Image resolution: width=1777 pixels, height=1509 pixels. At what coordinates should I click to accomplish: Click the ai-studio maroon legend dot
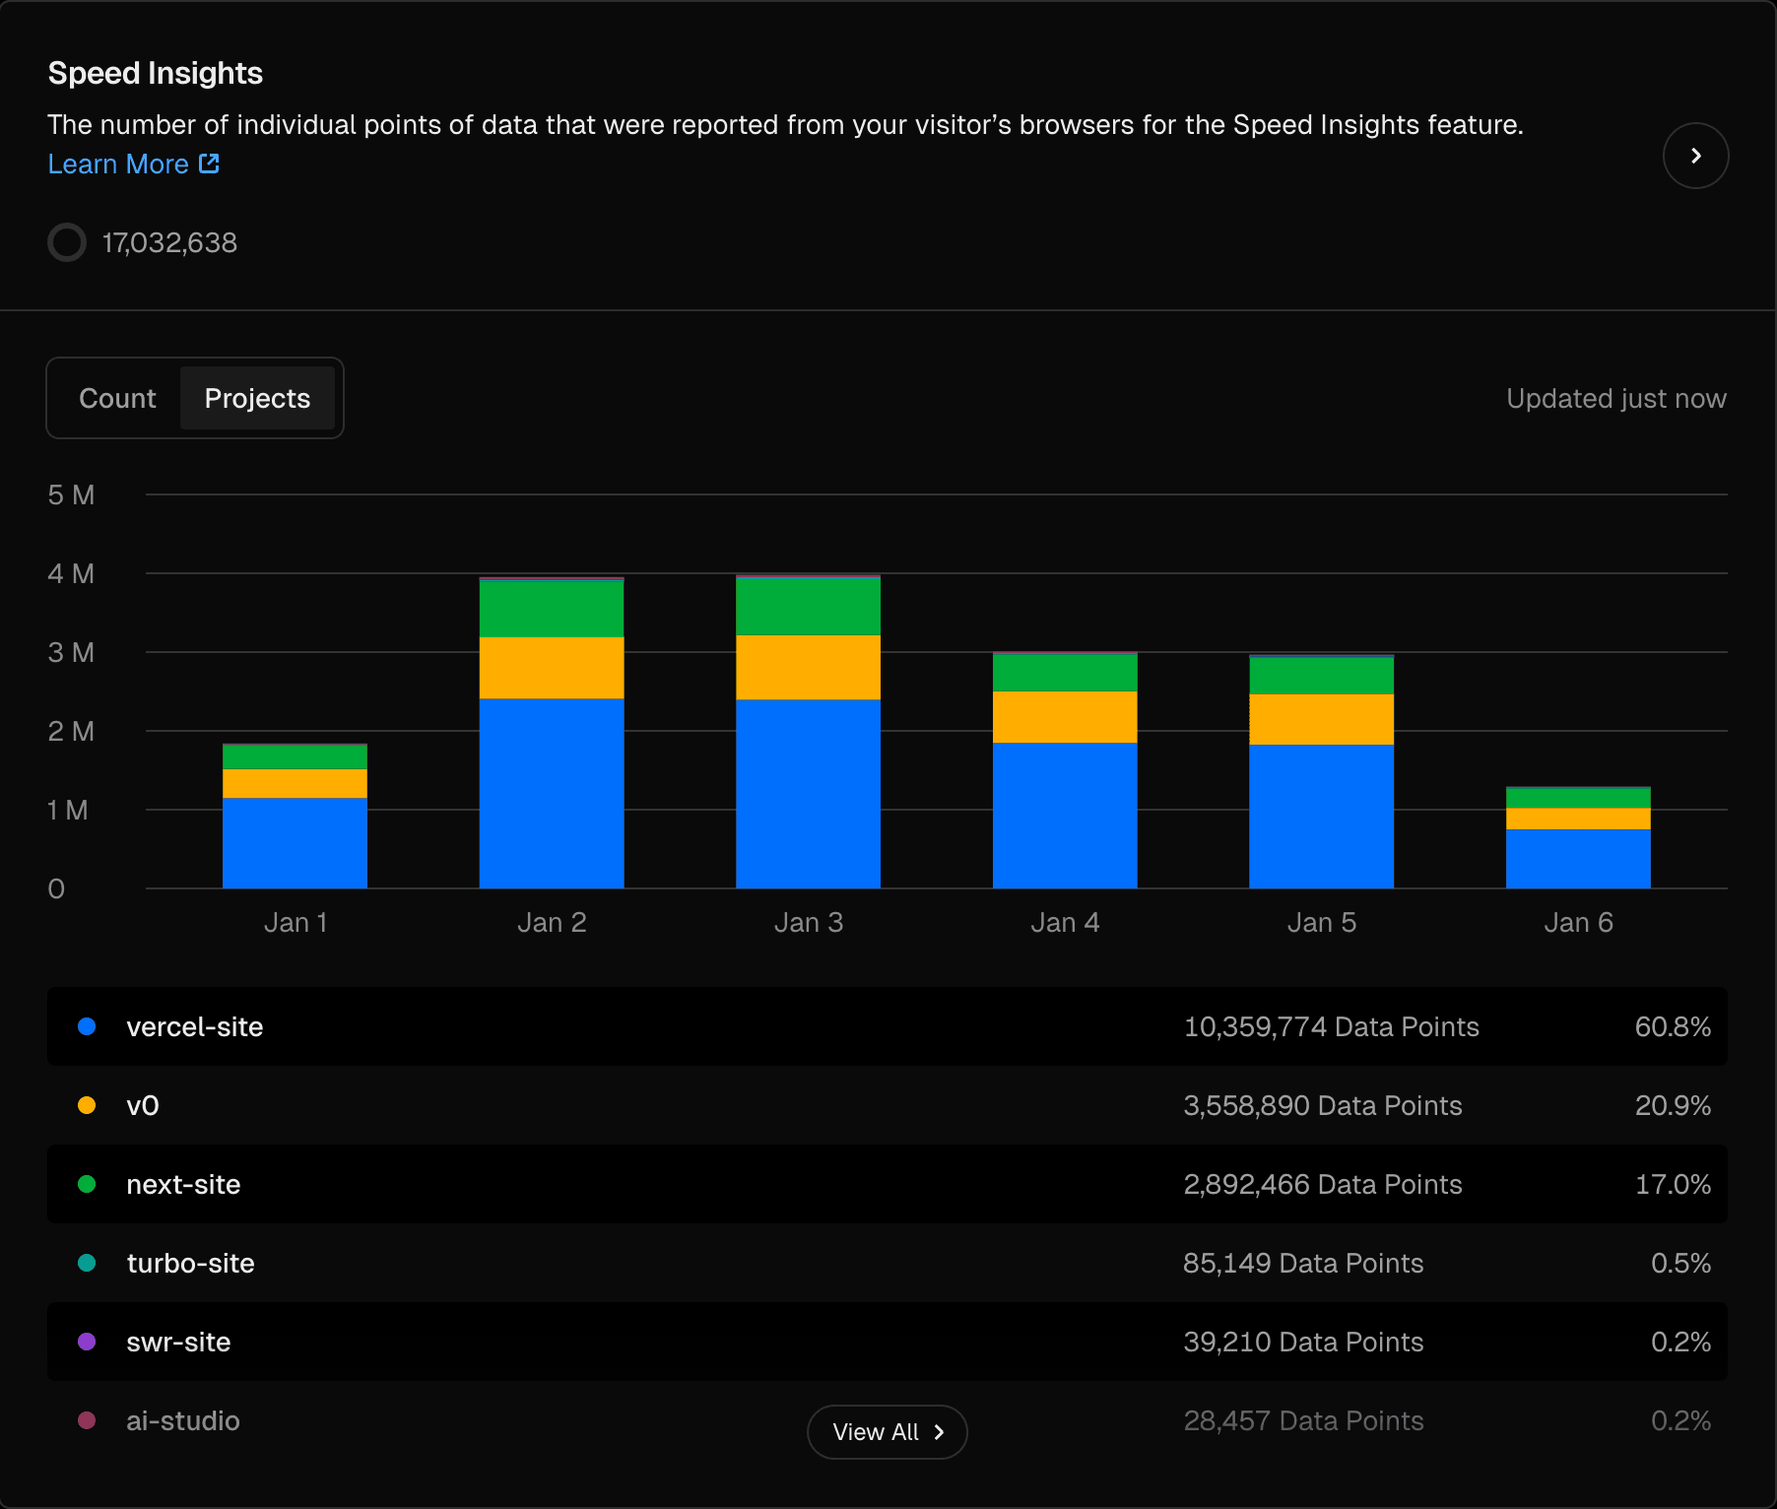pyautogui.click(x=88, y=1420)
